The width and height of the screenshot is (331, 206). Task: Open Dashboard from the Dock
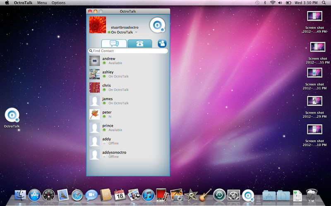tap(48, 195)
